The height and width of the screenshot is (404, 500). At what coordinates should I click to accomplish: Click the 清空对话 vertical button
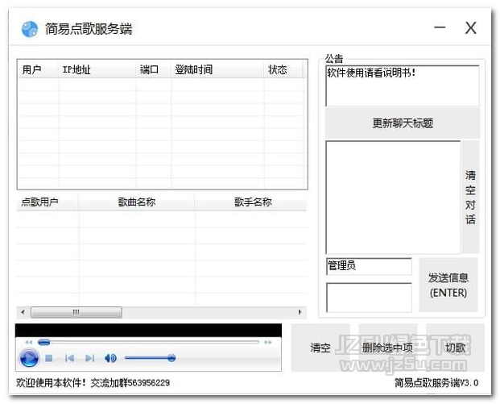470,197
